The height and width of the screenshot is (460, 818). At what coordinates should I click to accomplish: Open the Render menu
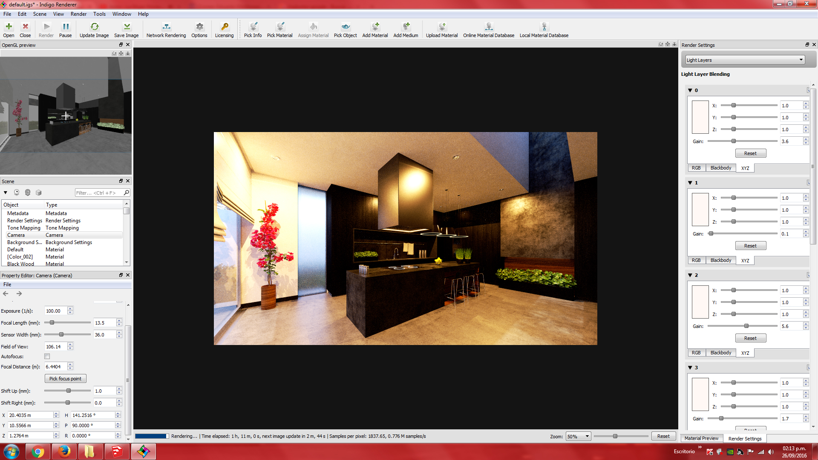[78, 14]
